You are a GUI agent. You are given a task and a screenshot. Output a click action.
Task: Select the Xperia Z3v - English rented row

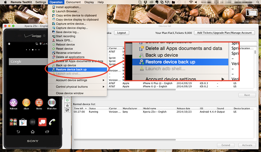164,112
